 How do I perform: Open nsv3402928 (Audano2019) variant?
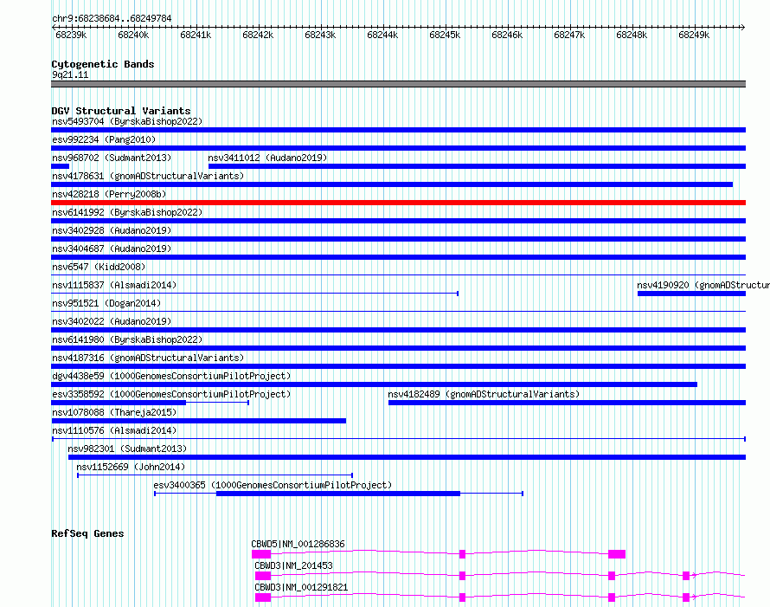pos(112,230)
